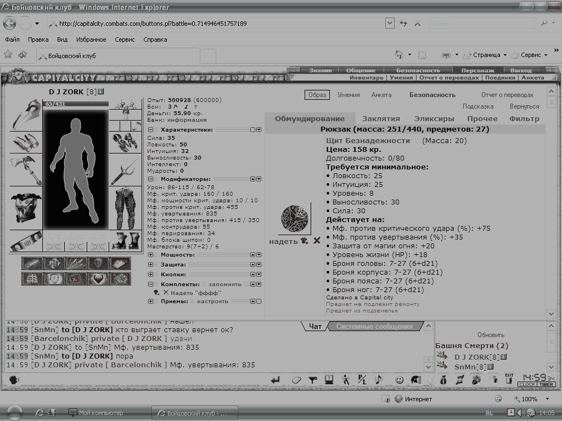Click the надеть link to equip shield

coord(283,241)
